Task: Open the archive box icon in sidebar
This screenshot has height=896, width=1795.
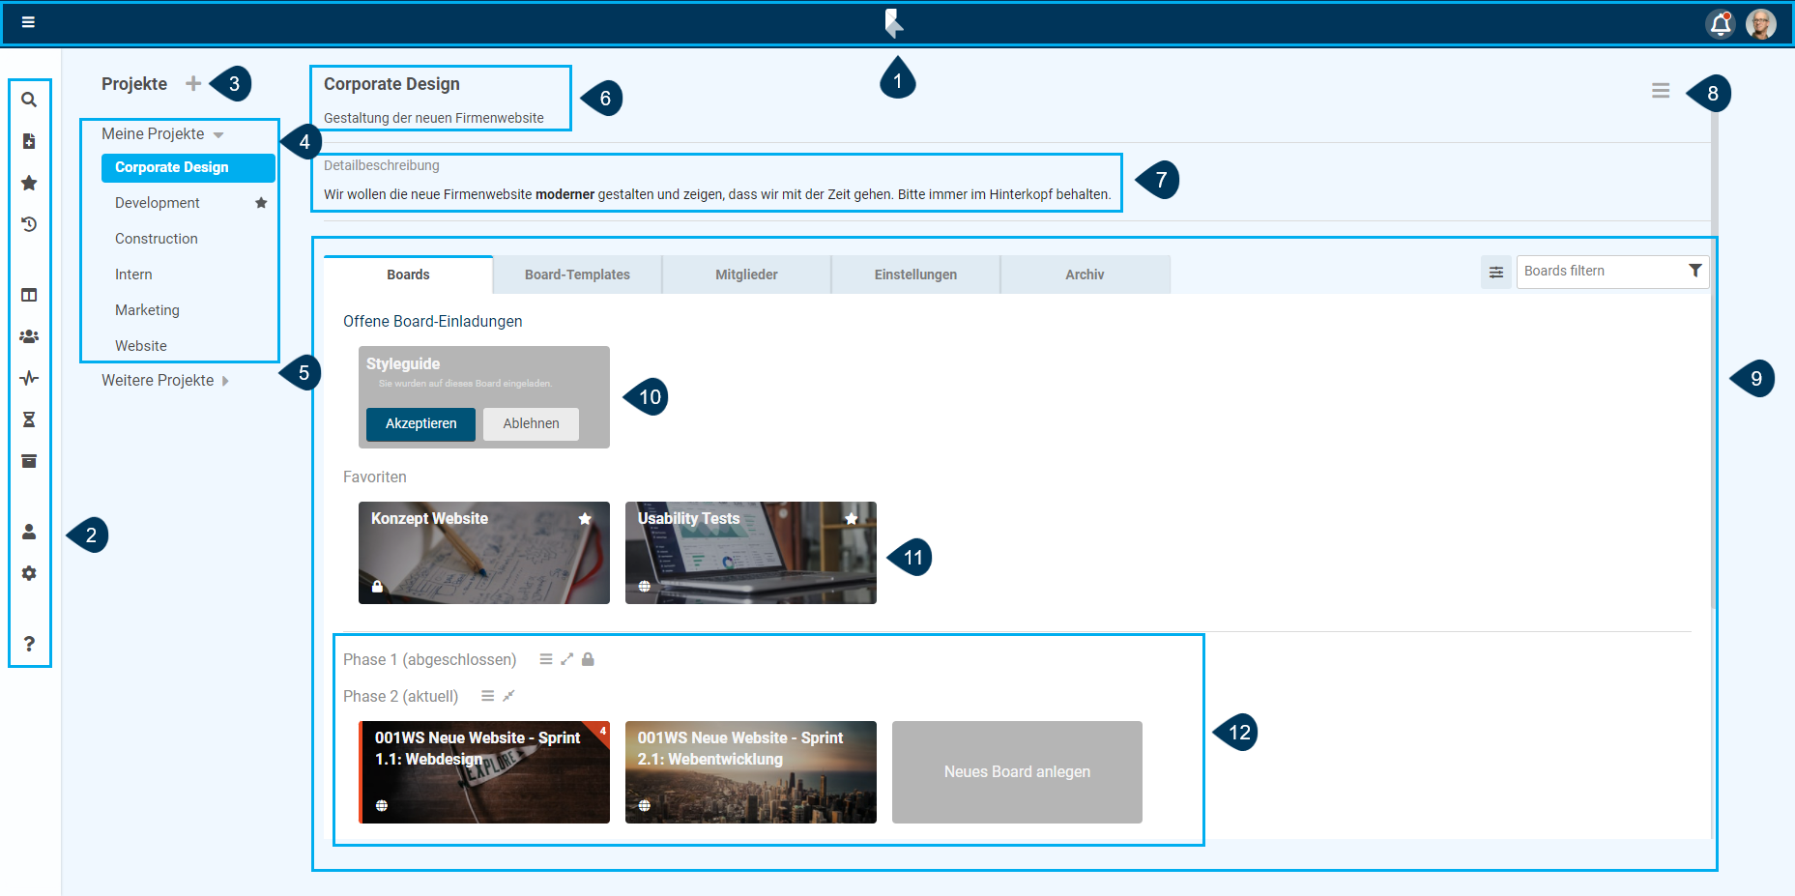Action: tap(29, 461)
